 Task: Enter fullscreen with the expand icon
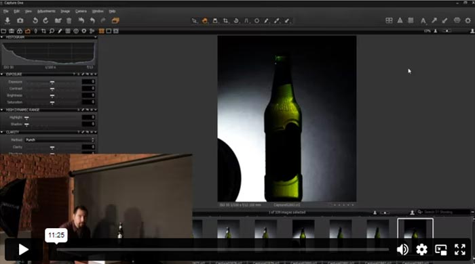(x=460, y=250)
